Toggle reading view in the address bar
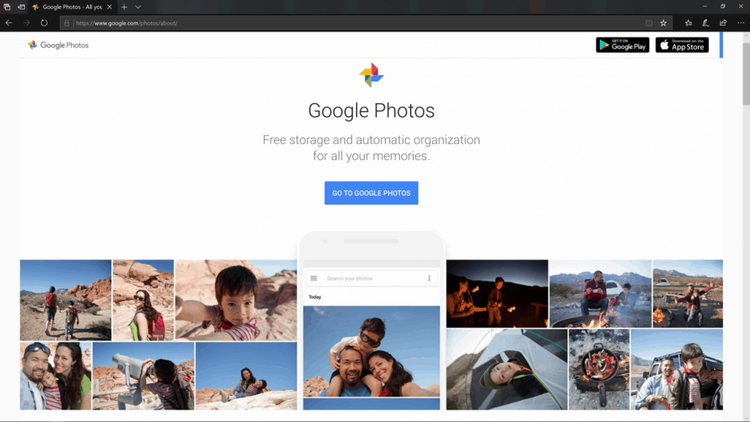The width and height of the screenshot is (750, 422). pyautogui.click(x=649, y=23)
